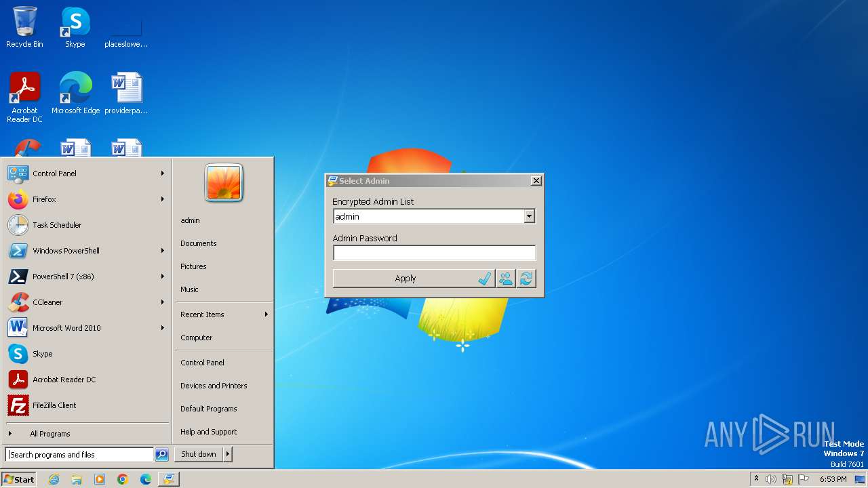Expand the Firefox jump list arrow
Viewport: 868px width, 488px height.
click(163, 199)
